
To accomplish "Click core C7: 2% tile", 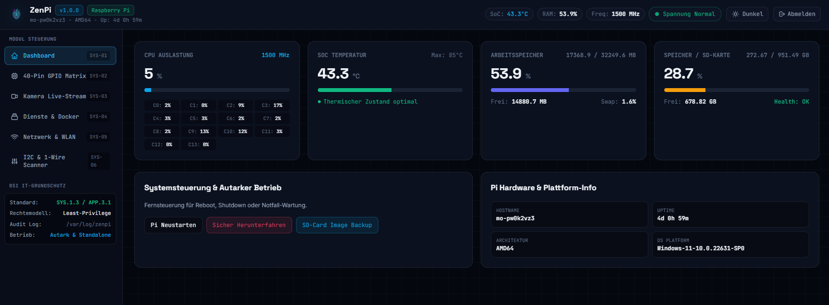I will (272, 118).
